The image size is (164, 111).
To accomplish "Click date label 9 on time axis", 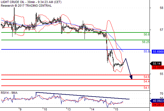I will click(21, 109).
